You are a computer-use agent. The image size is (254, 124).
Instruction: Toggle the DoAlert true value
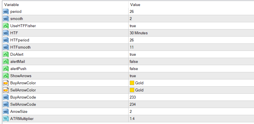point(133,55)
